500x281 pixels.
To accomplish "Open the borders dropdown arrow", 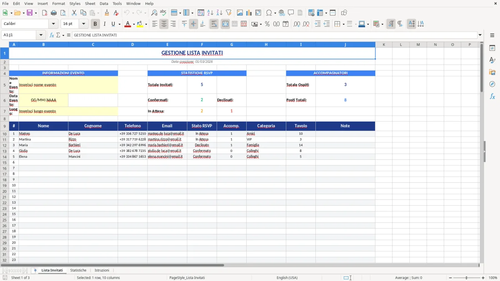I will click(345, 24).
